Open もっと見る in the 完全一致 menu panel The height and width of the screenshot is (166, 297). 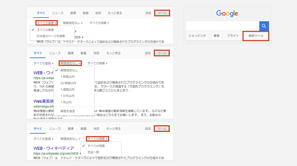[x=114, y=129]
